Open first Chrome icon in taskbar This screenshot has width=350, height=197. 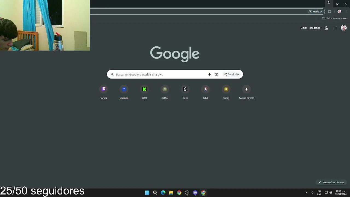pos(179,193)
